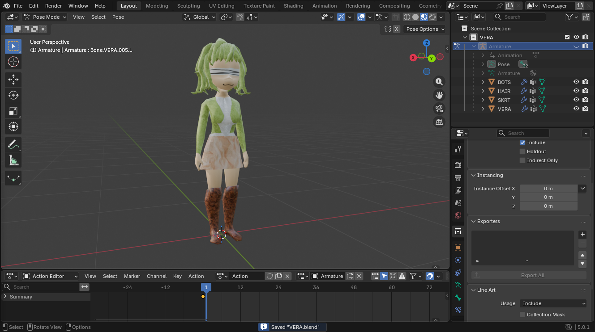Screen dimensions: 595x332
Task: Uncheck the Include checkbox
Action: 522,143
